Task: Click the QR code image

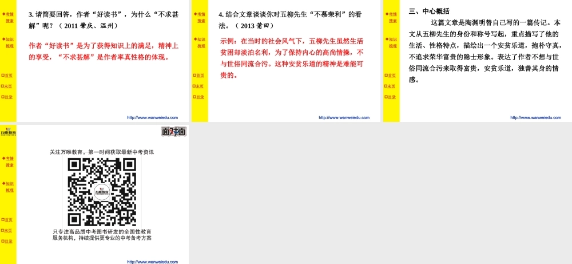Action: pyautogui.click(x=102, y=192)
